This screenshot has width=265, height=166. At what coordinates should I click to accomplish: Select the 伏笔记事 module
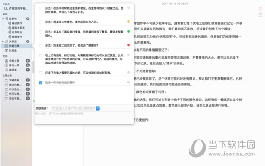pos(16,46)
